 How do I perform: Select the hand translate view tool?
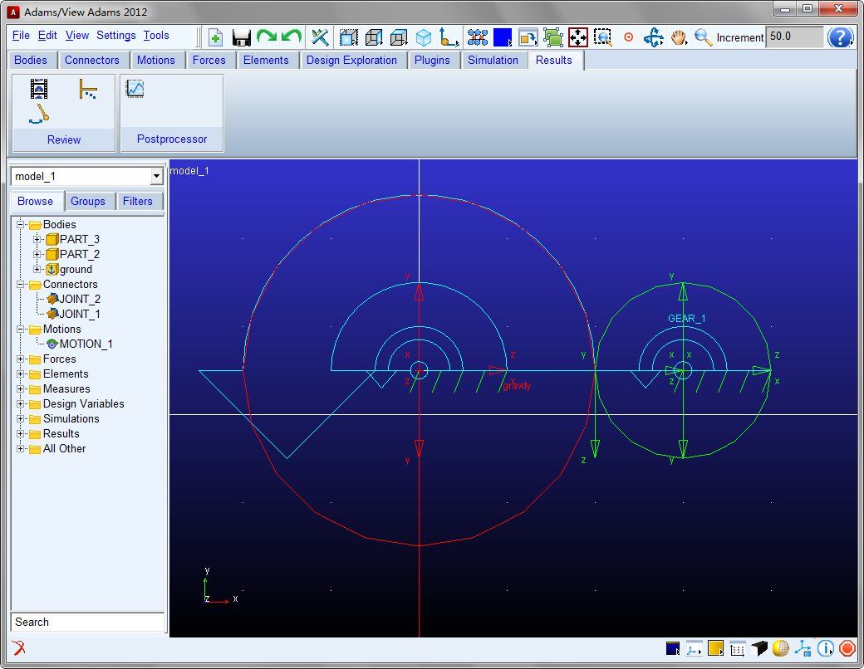pos(679,37)
